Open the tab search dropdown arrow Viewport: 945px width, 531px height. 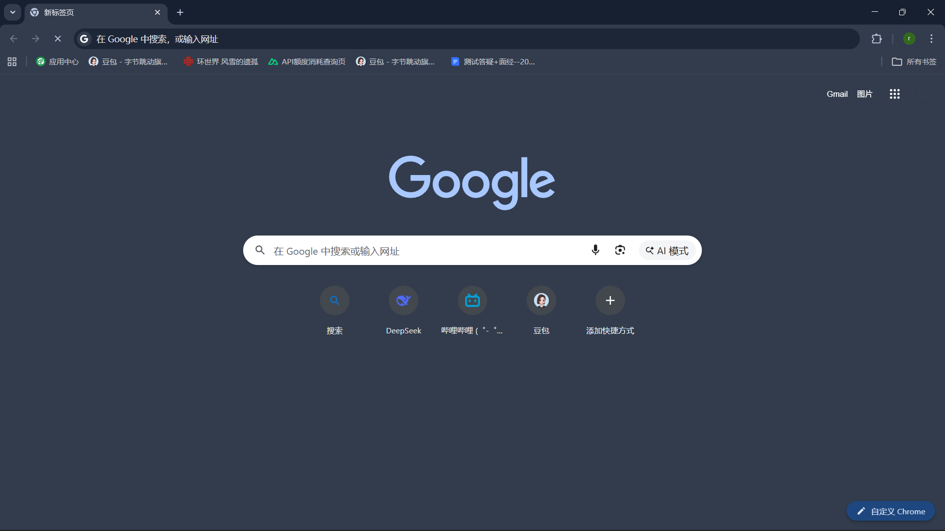(13, 12)
